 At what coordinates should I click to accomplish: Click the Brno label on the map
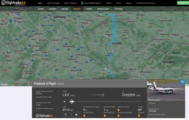(135, 51)
